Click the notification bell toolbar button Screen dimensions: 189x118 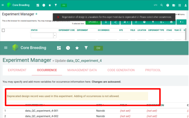(x=106, y=22)
